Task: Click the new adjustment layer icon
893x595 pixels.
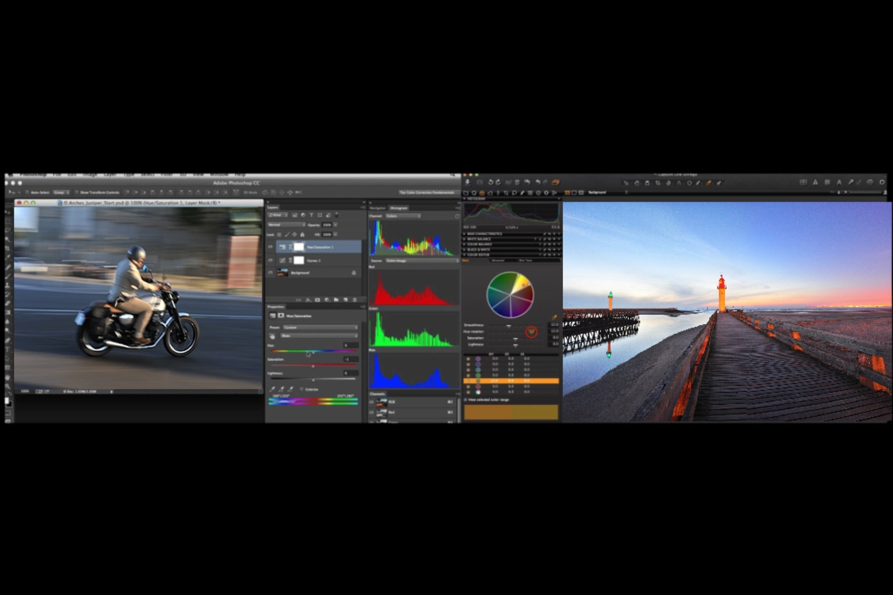Action: 327,300
